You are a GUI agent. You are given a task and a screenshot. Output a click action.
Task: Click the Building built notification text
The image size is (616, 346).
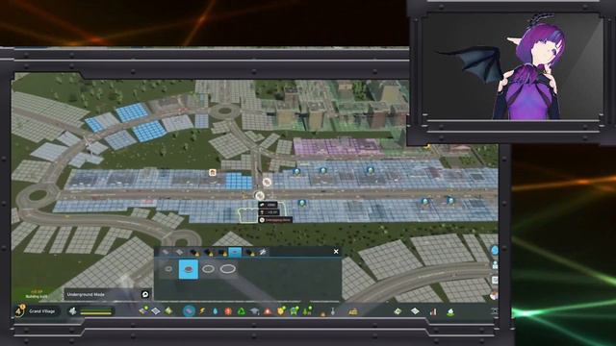(37, 296)
